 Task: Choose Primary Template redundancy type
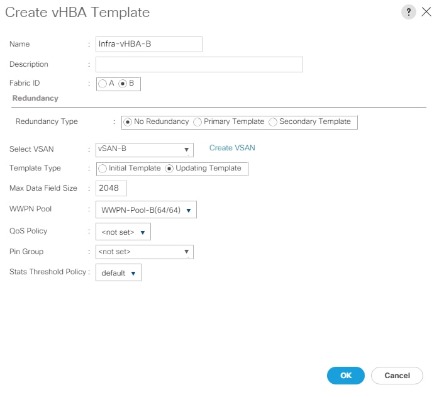pos(197,122)
